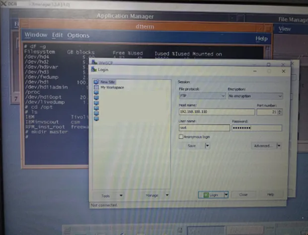Viewport: 308px width, 235px height.
Task: Click the Help button in Login dialog
Action: [x=270, y=194]
